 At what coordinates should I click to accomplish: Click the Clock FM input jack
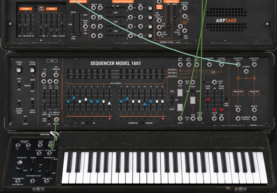(x=214, y=119)
